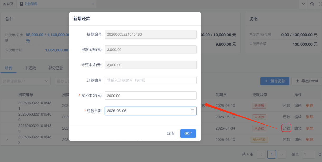The width and height of the screenshot is (322, 162).
Task: Click the 实还本金(元) input field
Action: [151, 96]
